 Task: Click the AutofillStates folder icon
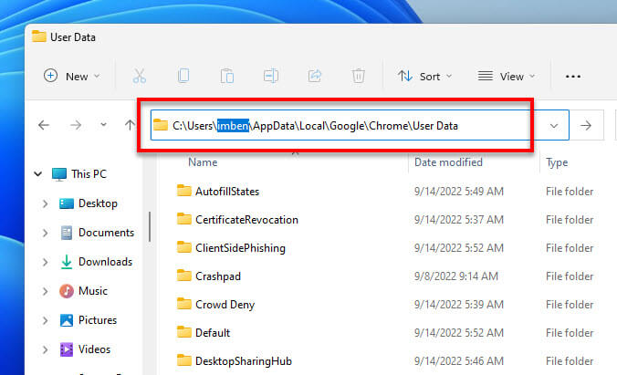[183, 191]
